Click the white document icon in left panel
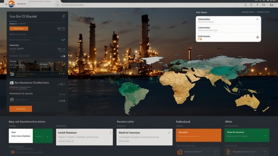The width and height of the screenshot is (278, 156). pos(12,83)
